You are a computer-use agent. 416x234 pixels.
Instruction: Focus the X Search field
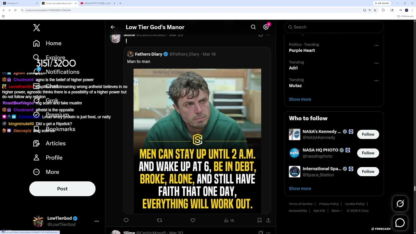[334, 27]
